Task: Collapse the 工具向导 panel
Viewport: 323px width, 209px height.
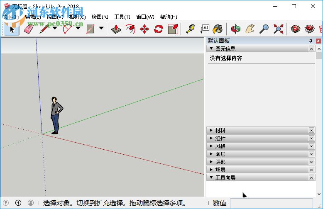Action: (x=211, y=177)
